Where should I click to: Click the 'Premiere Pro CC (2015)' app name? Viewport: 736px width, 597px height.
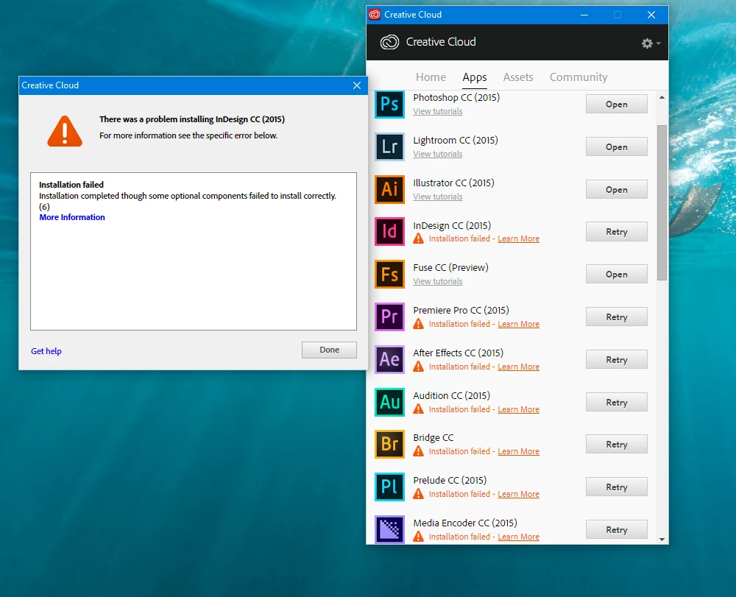point(461,310)
